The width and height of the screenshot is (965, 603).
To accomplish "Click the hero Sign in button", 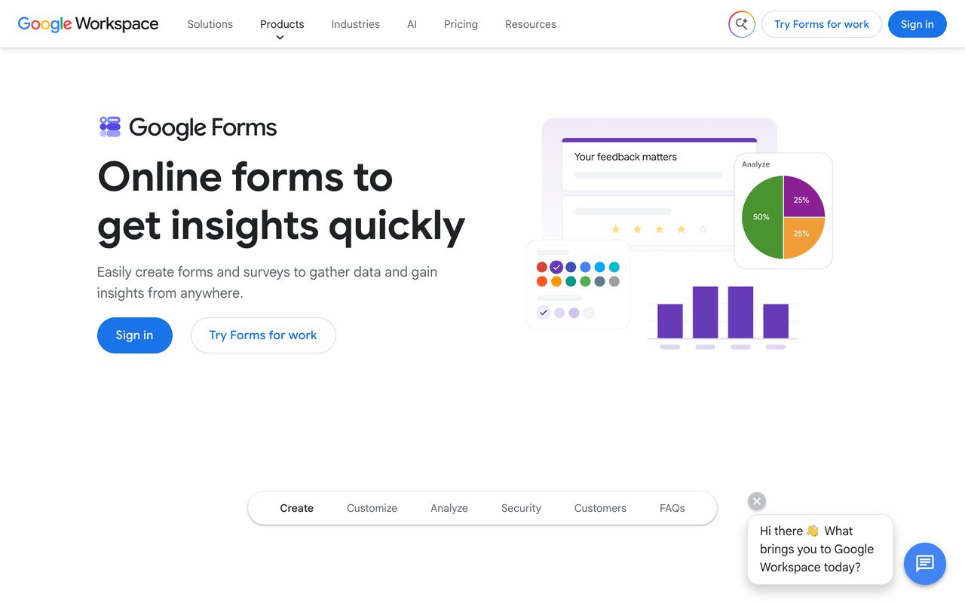I will [135, 335].
